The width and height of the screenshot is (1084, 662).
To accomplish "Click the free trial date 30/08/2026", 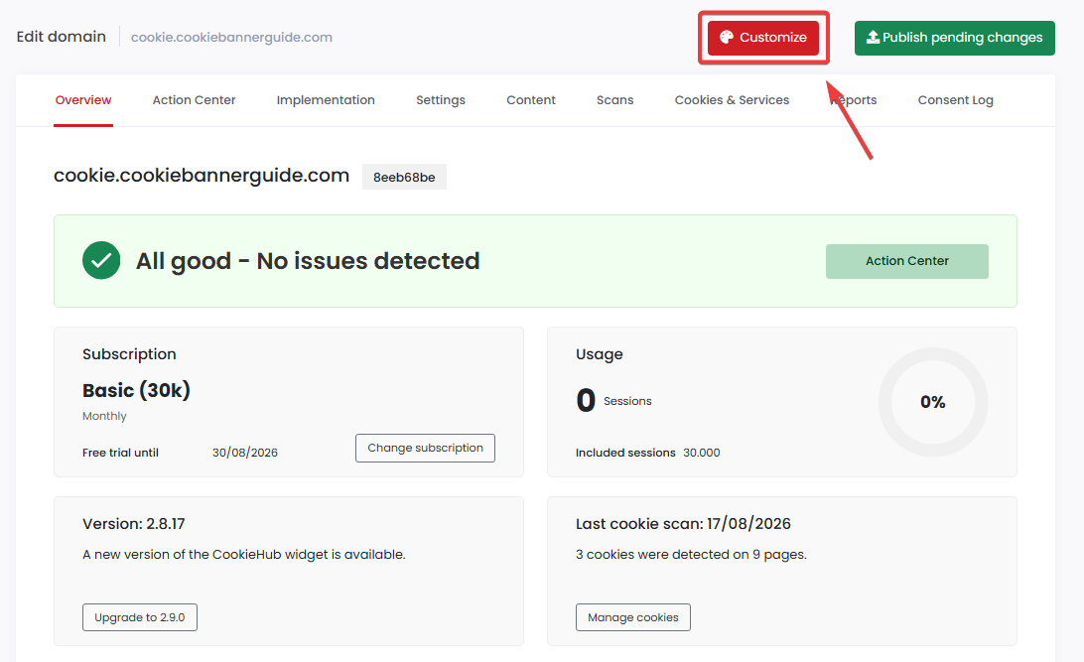I will point(245,453).
